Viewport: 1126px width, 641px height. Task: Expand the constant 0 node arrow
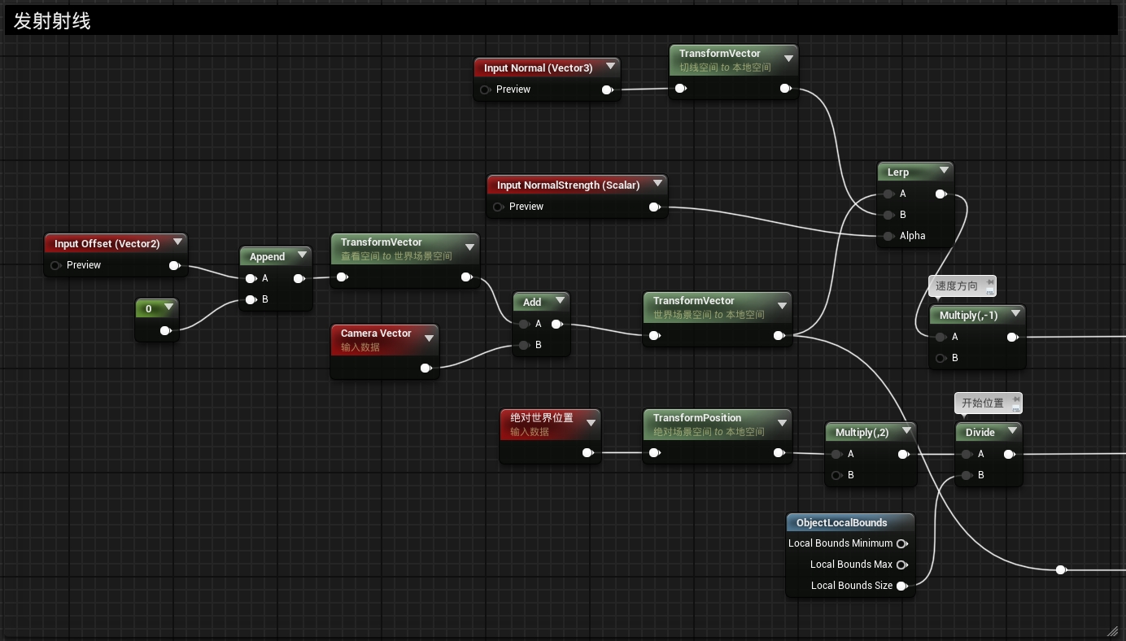coord(168,307)
